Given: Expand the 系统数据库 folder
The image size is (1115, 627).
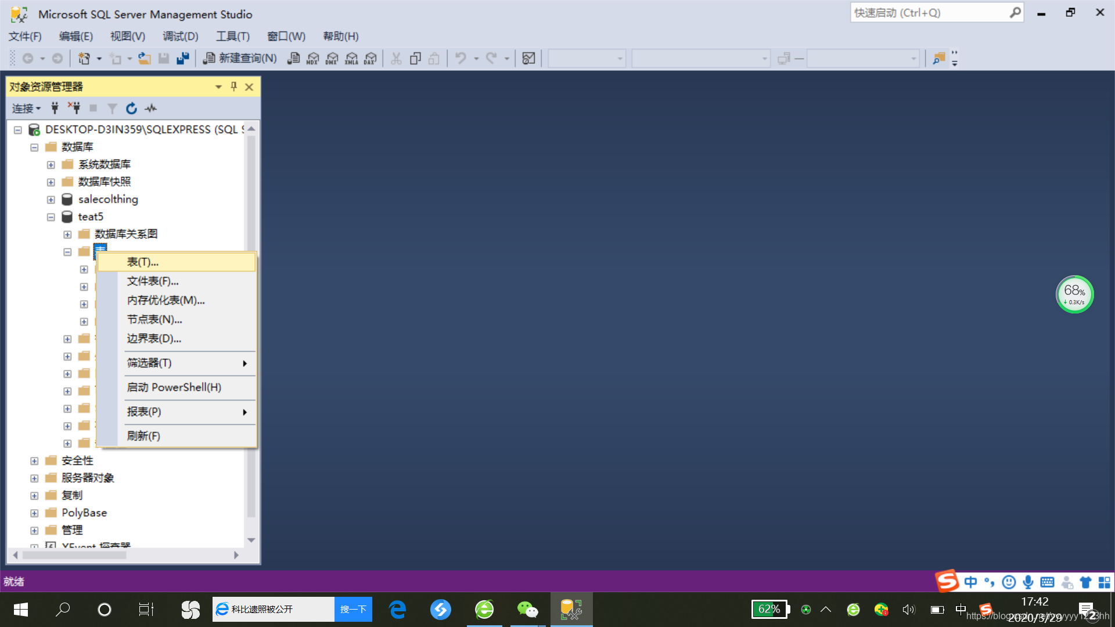Looking at the screenshot, I should pyautogui.click(x=51, y=165).
